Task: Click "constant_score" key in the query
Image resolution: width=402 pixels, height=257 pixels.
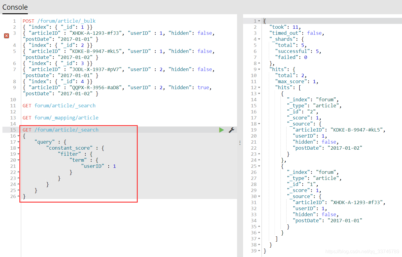Action: click(70, 148)
